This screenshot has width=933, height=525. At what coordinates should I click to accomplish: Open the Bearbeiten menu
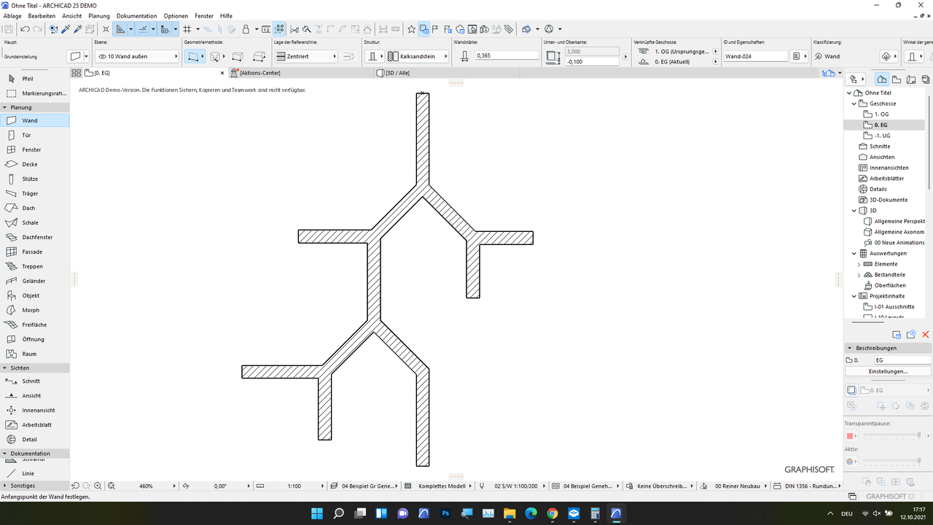click(42, 15)
